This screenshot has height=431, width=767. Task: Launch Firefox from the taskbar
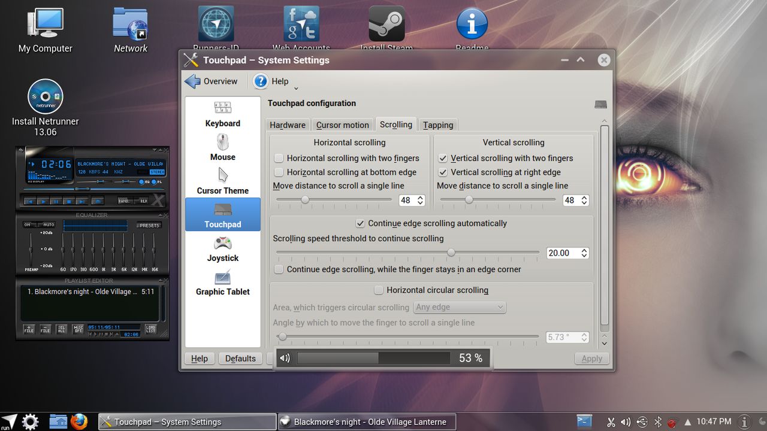coord(78,421)
